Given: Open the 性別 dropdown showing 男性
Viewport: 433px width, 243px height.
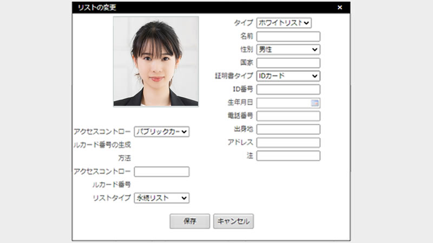Looking at the screenshot, I should tap(288, 50).
